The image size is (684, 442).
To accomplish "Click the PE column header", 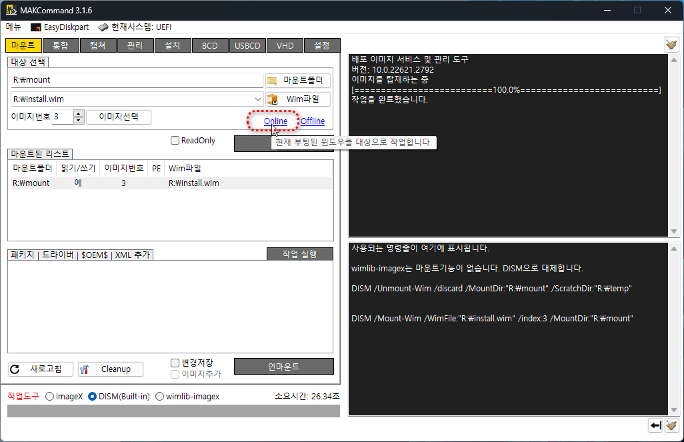I will 157,169.
